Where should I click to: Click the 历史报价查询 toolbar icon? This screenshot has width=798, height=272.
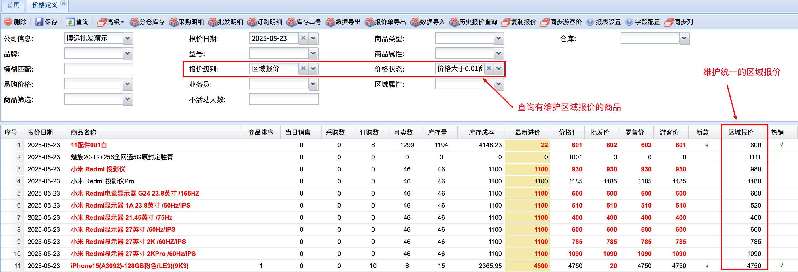pyautogui.click(x=454, y=22)
